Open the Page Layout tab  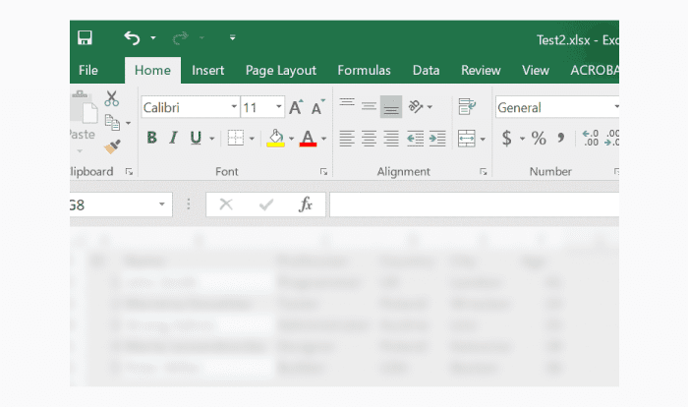click(x=281, y=70)
